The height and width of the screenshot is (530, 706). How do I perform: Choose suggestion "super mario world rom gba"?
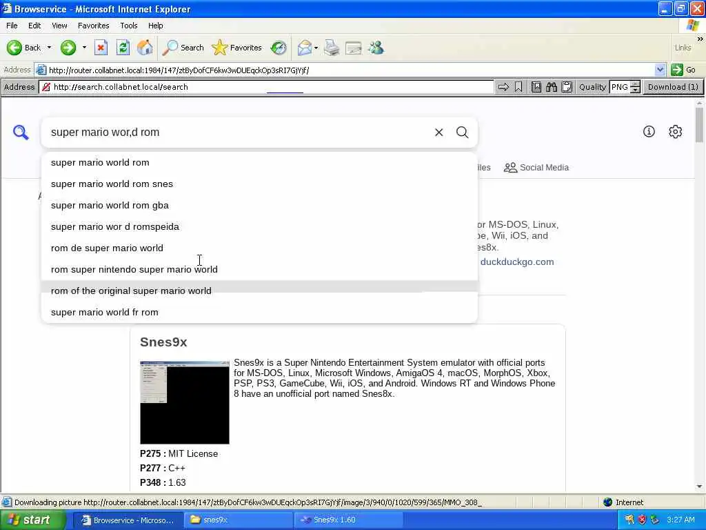[x=259, y=206]
